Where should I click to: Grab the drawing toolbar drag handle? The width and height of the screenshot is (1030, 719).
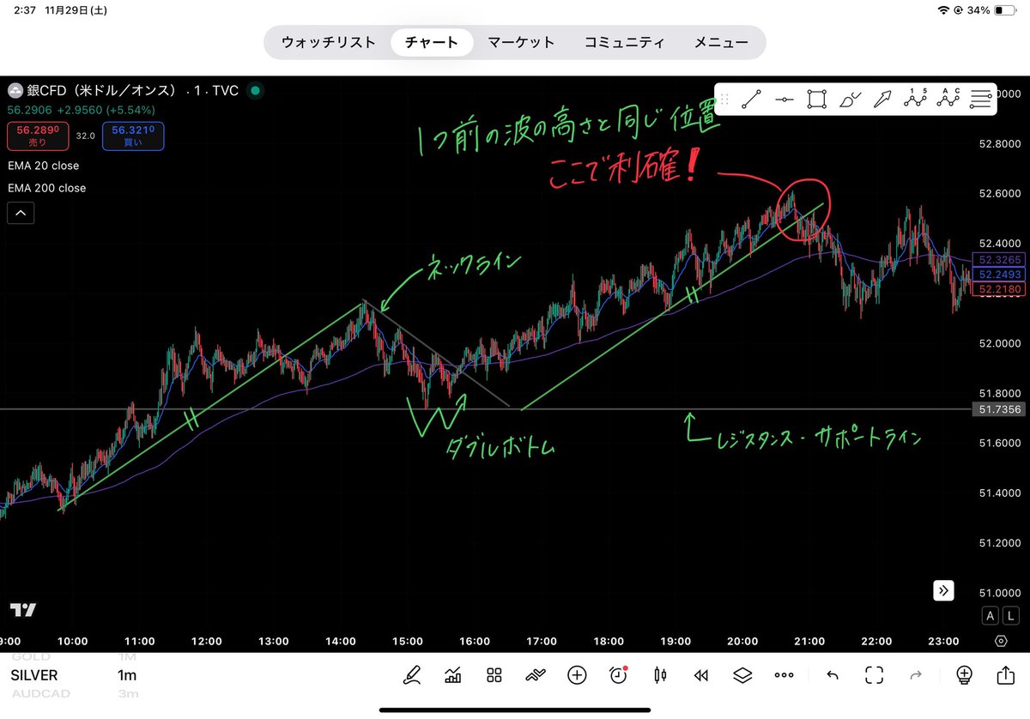tap(724, 99)
